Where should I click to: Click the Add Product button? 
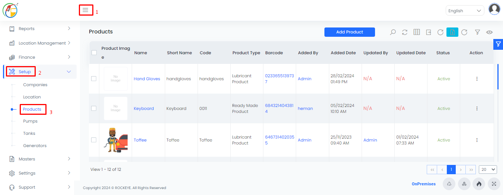350,32
